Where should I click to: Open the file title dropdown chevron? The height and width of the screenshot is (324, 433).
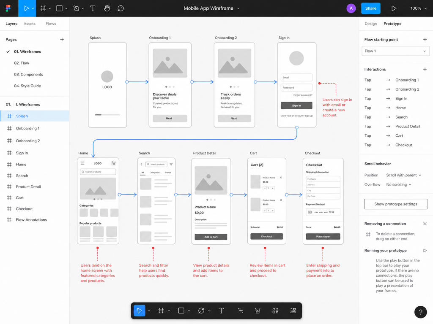click(238, 8)
